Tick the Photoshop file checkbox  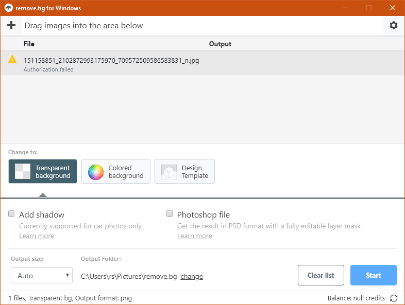170,214
